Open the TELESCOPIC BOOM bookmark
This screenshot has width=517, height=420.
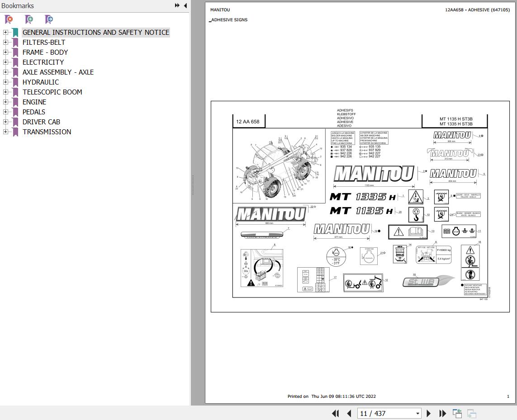pos(52,92)
